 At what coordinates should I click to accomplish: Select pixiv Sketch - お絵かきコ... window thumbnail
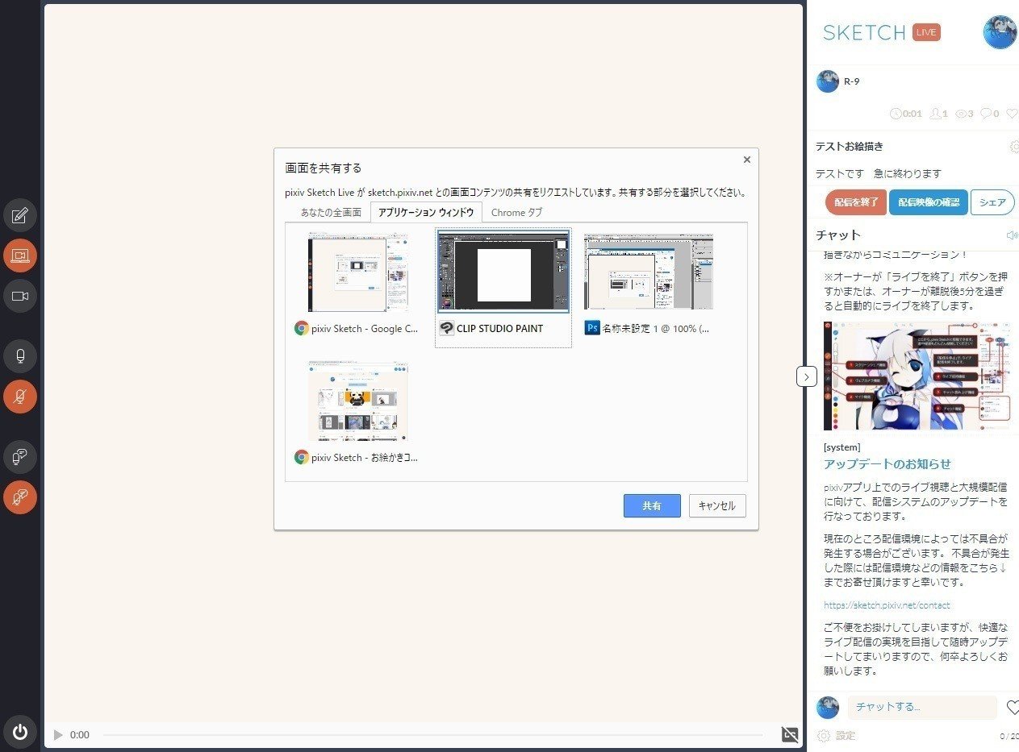357,401
